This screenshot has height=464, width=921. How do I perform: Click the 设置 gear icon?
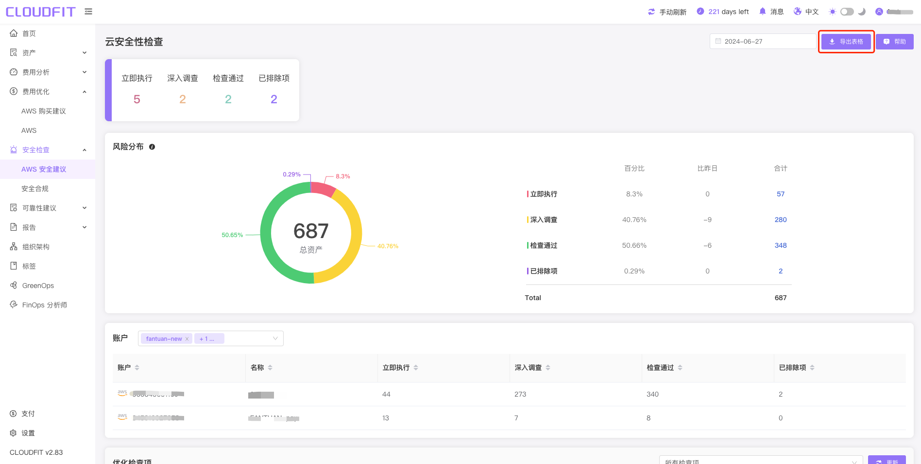(x=13, y=433)
